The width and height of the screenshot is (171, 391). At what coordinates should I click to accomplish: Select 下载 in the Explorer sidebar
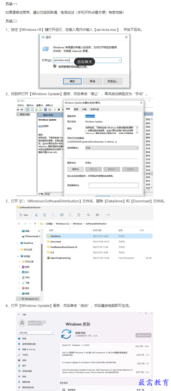click(x=26, y=283)
